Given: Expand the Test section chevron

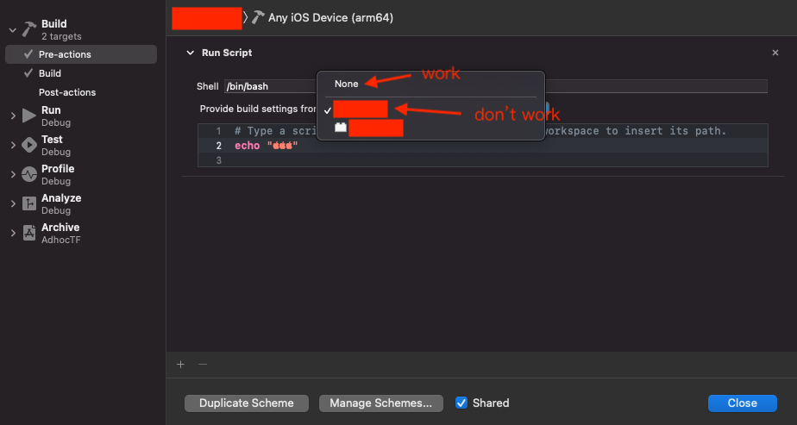Looking at the screenshot, I should point(12,145).
